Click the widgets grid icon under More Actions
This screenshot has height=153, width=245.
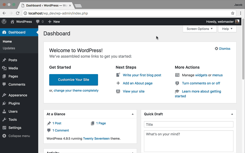click(177, 75)
